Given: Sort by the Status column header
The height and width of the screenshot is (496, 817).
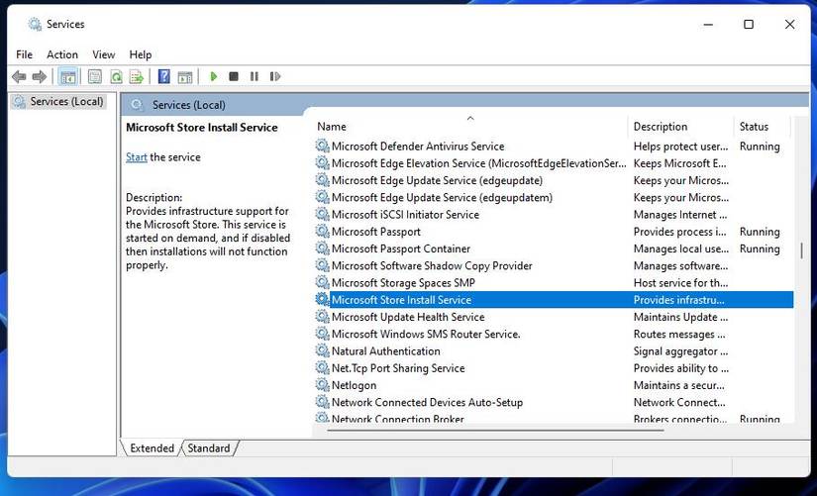Looking at the screenshot, I should 763,126.
